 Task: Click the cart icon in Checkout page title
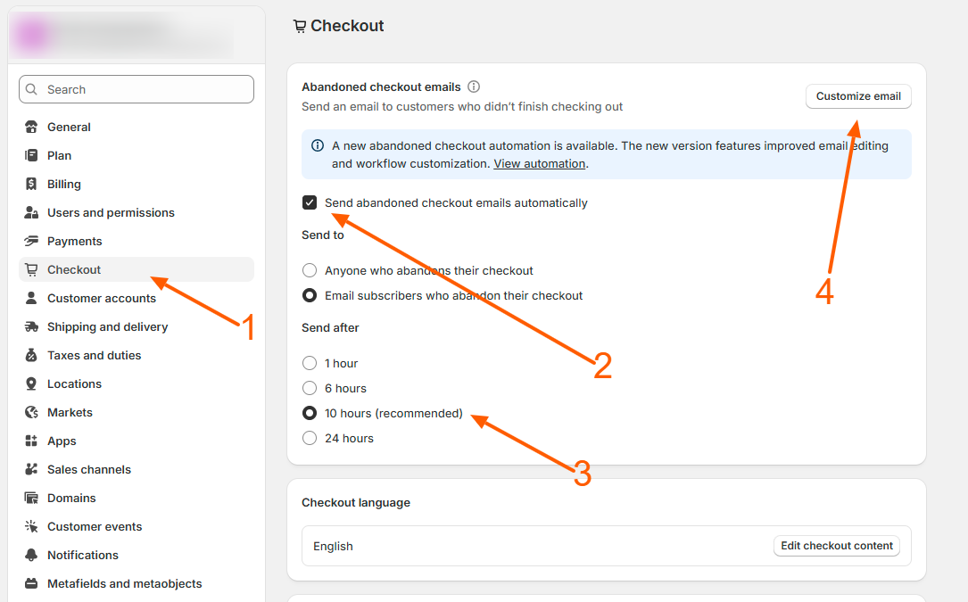pyautogui.click(x=300, y=26)
